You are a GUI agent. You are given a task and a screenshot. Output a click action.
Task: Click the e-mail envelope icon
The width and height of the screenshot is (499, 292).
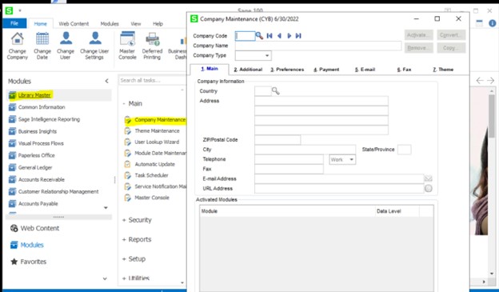(x=428, y=178)
